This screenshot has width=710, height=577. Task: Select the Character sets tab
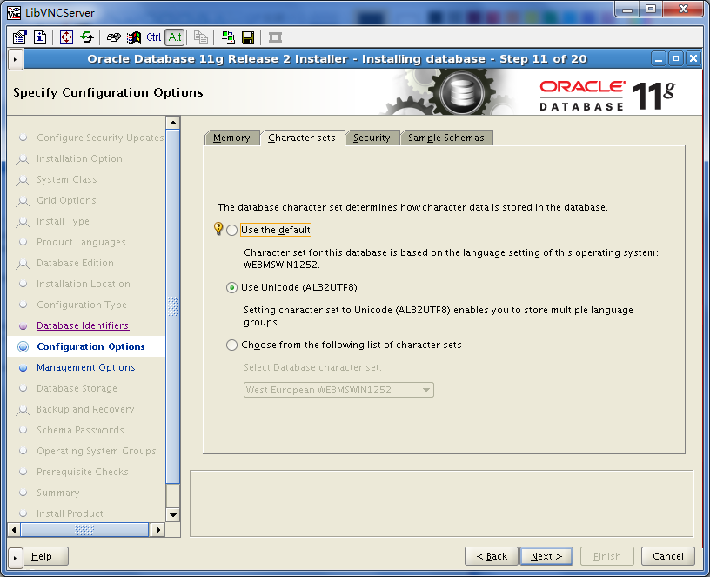302,138
